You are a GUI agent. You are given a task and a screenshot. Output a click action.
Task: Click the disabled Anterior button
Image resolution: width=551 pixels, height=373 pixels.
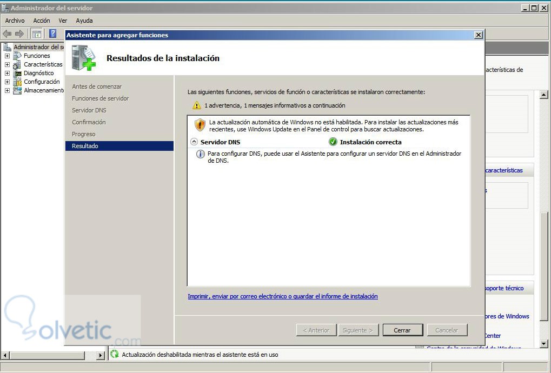(316, 330)
